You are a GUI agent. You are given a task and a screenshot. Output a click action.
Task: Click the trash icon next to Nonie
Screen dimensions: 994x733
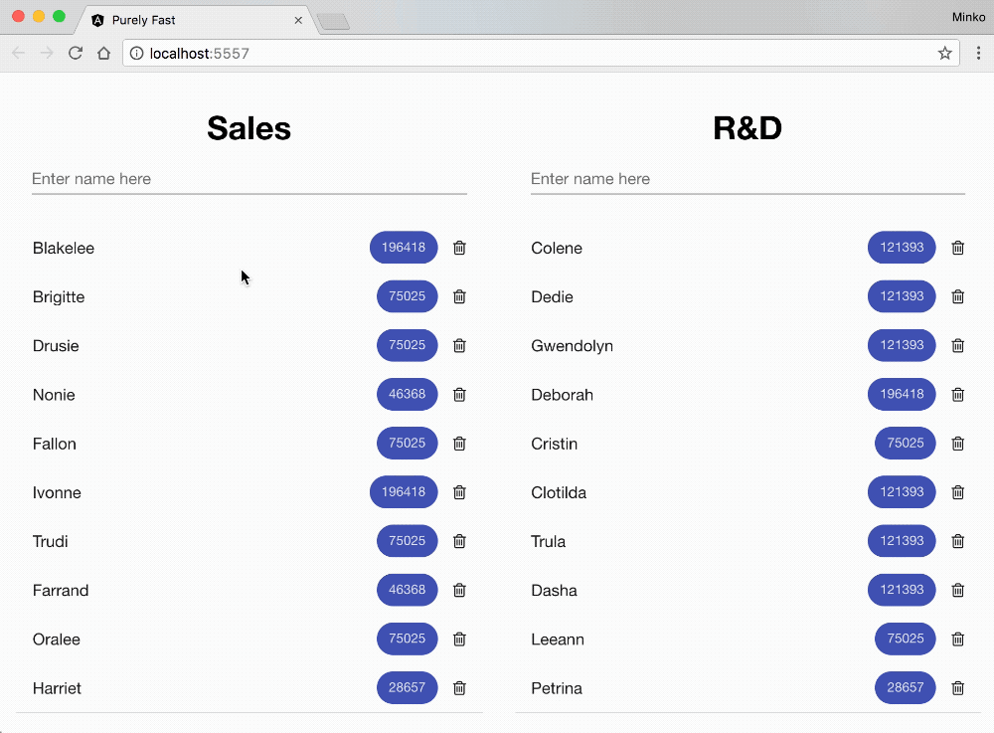459,395
